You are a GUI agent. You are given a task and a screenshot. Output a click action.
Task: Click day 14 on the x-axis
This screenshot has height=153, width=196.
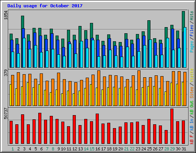86,149
